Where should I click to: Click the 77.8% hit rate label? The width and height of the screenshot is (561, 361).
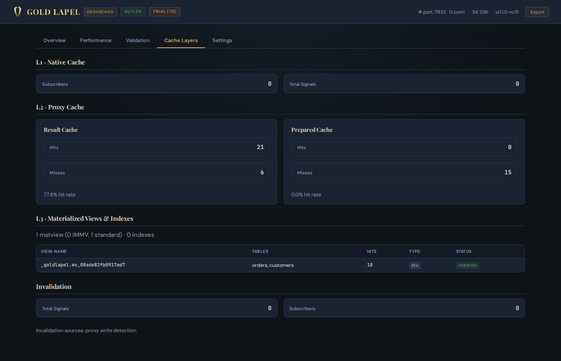tap(59, 194)
